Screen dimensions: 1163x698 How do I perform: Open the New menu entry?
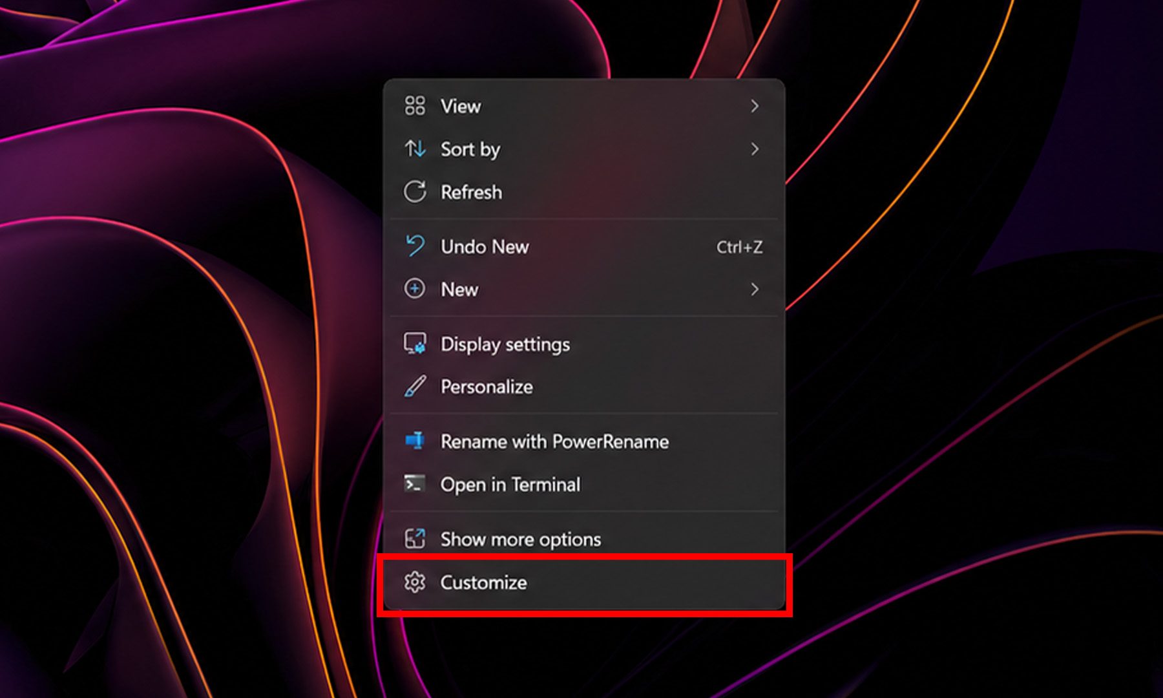[584, 289]
